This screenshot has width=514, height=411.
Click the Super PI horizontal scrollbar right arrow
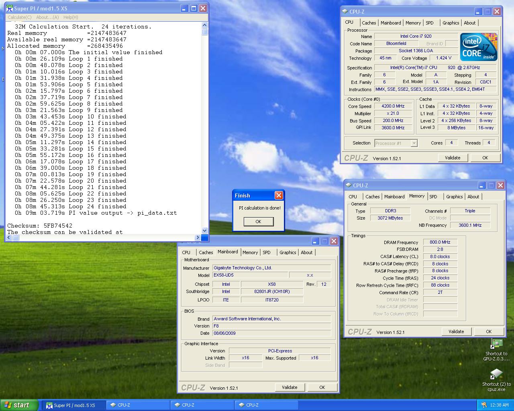point(198,238)
